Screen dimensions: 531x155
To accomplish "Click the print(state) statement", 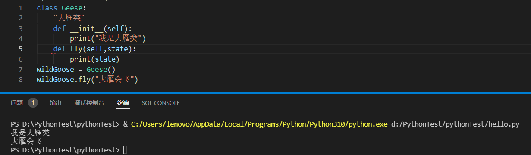I will click(94, 59).
